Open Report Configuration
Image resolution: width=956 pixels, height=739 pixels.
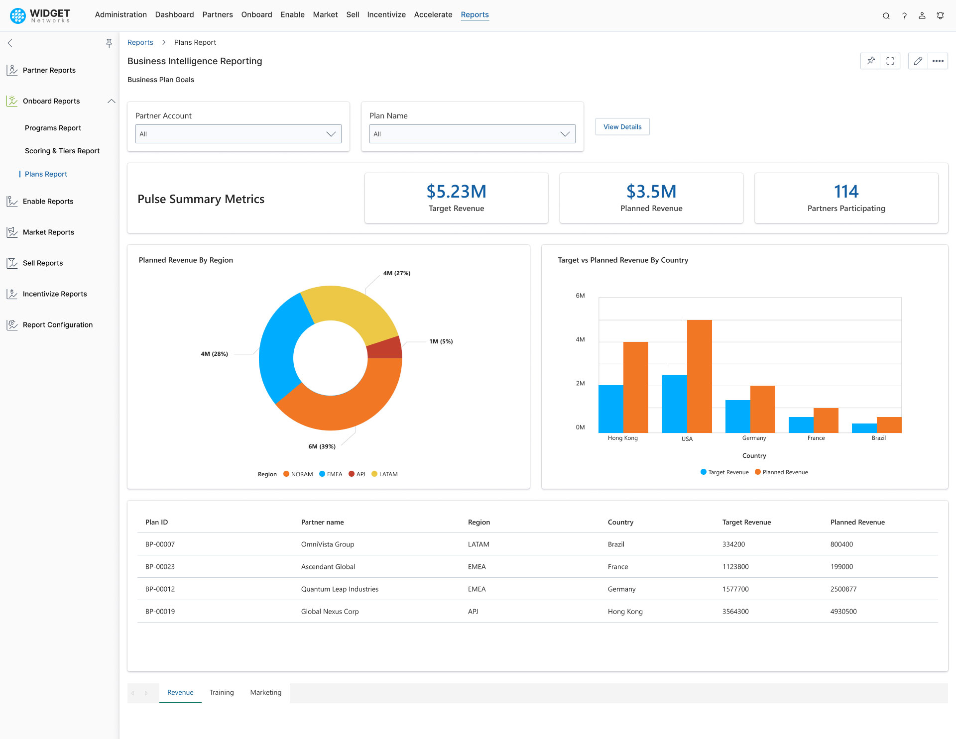(57, 324)
